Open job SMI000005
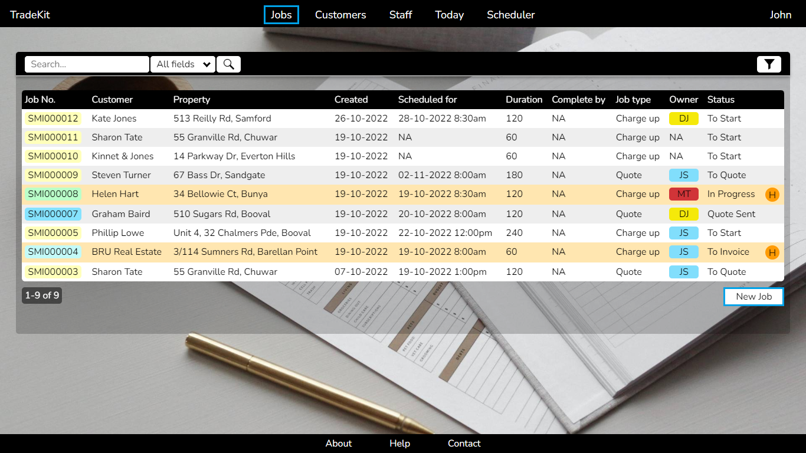 click(x=53, y=233)
